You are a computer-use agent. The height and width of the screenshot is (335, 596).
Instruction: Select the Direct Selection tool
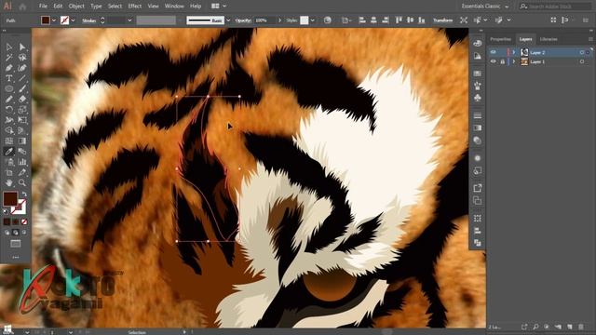pyautogui.click(x=22, y=47)
